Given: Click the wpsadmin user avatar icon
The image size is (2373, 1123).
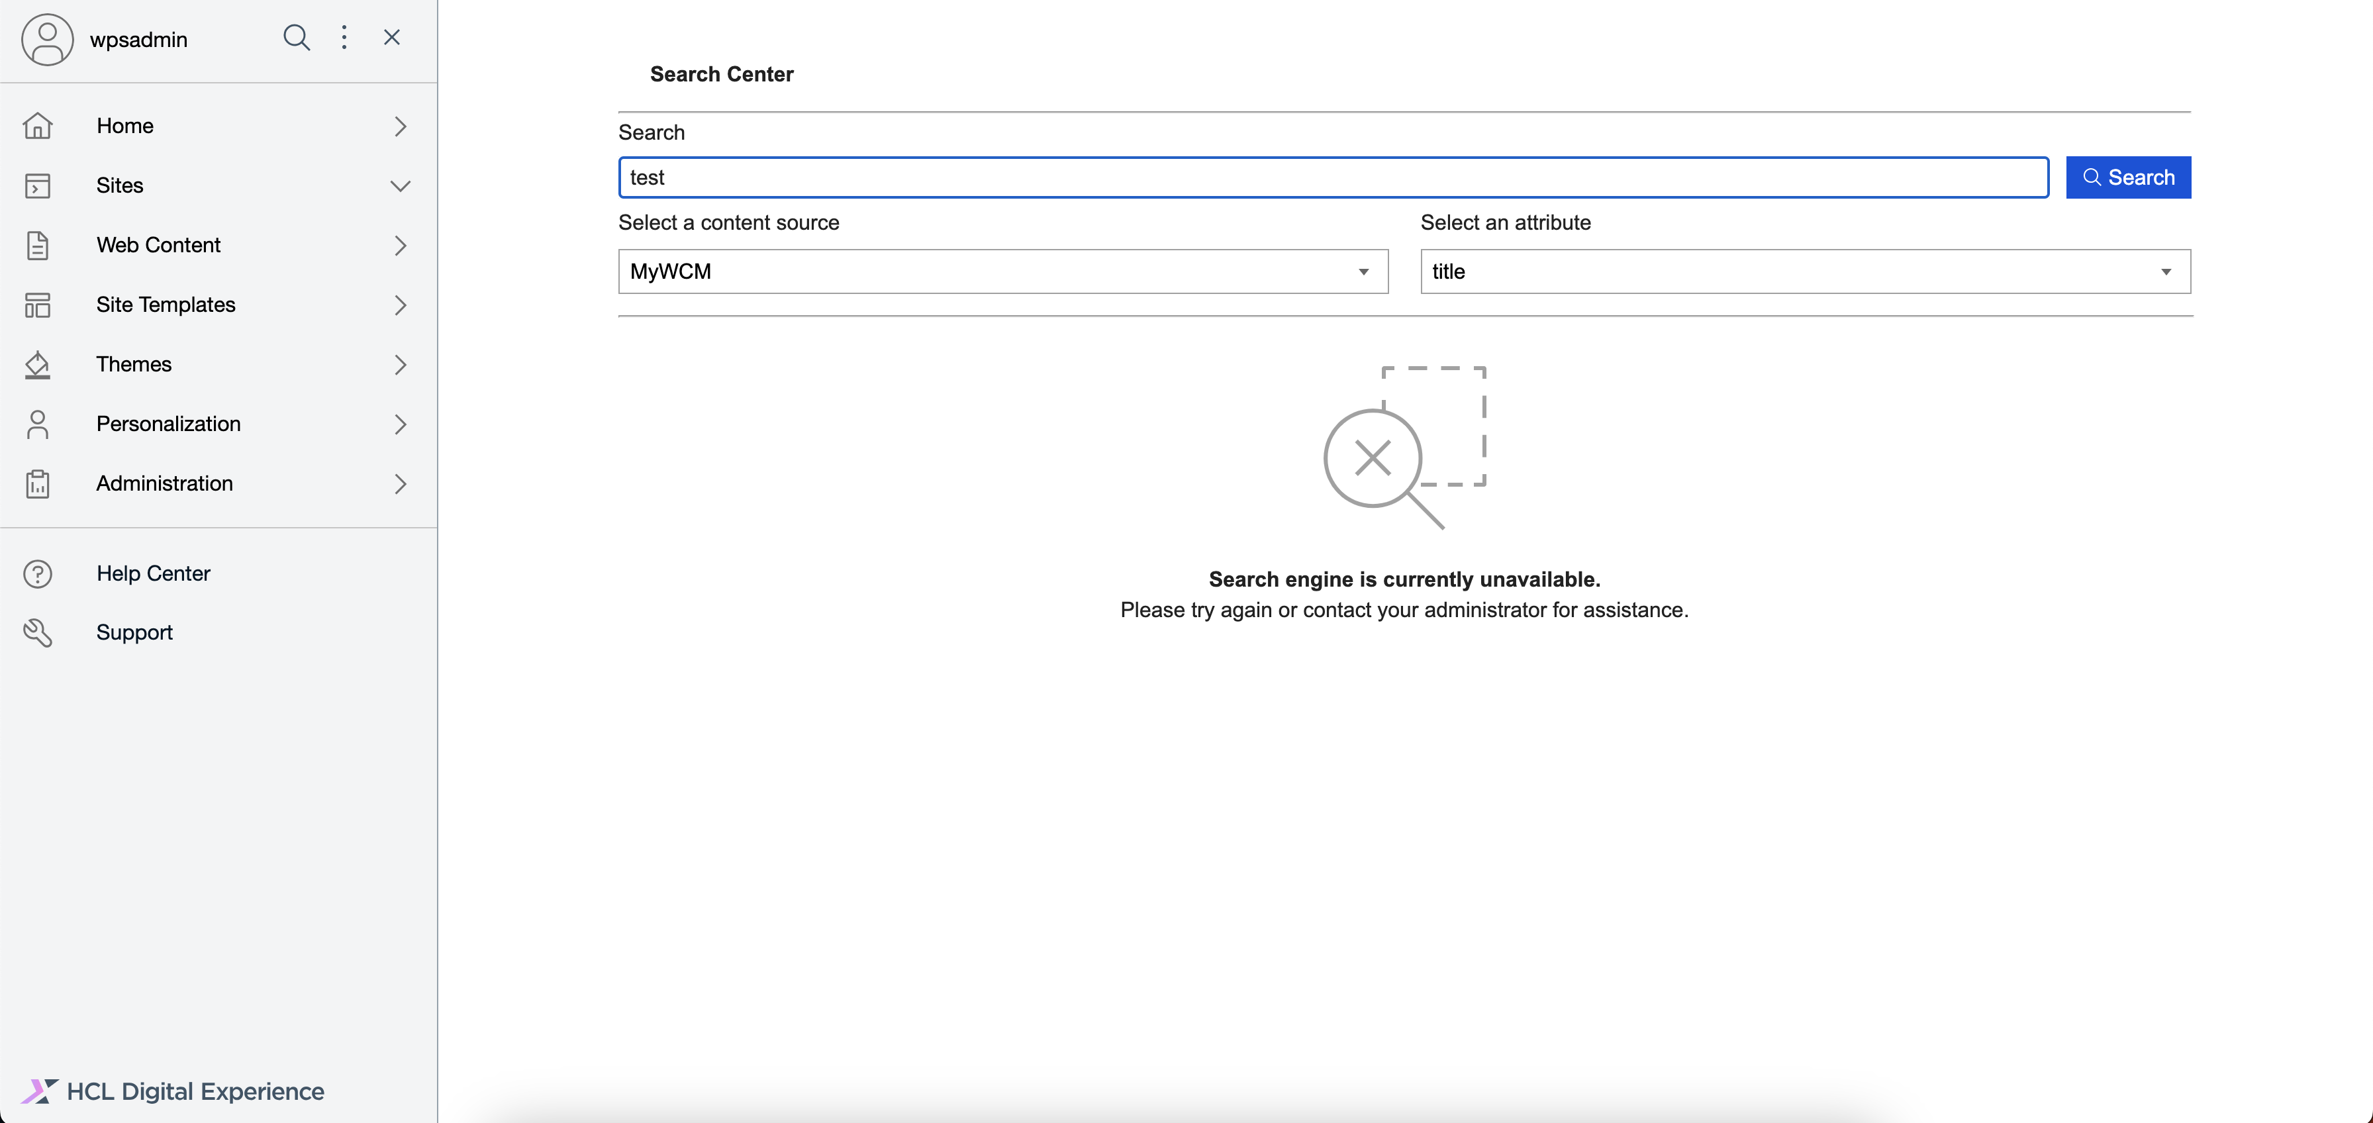Looking at the screenshot, I should point(47,38).
